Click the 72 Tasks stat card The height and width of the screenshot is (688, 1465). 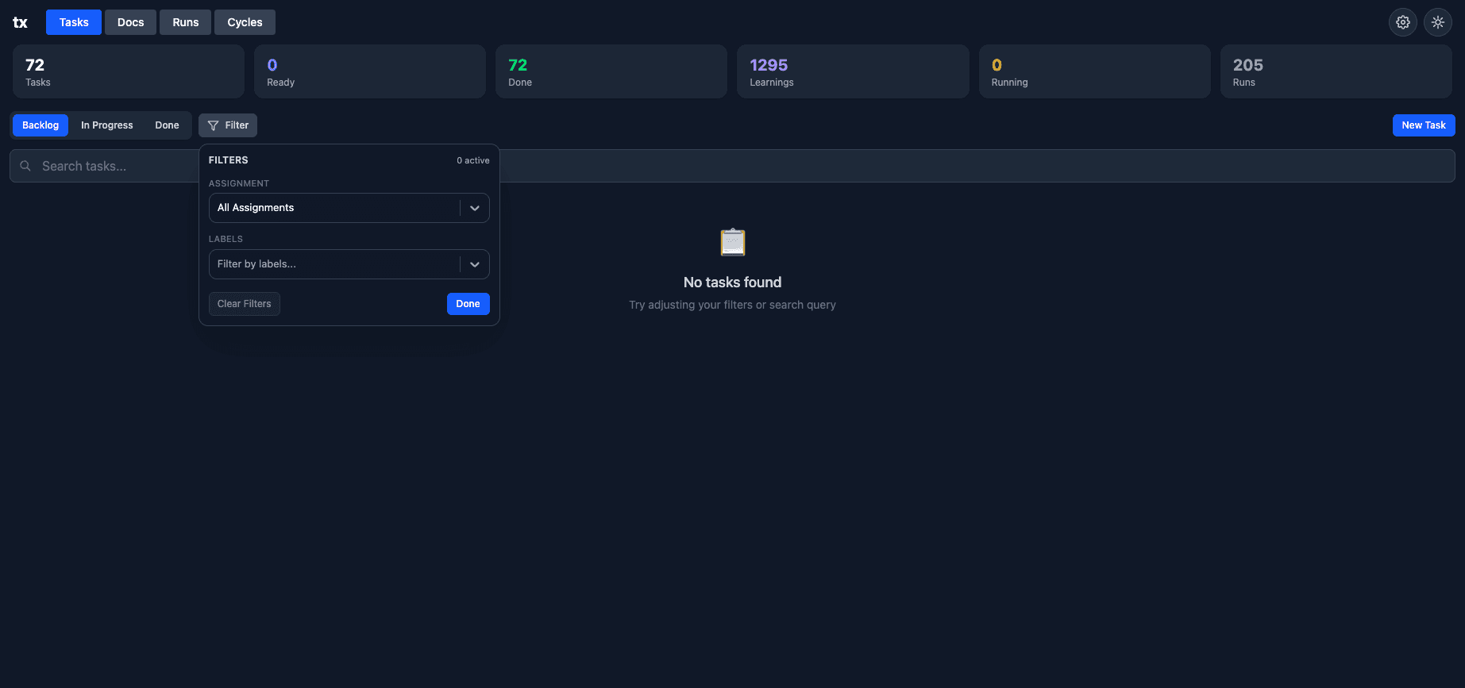(x=129, y=71)
